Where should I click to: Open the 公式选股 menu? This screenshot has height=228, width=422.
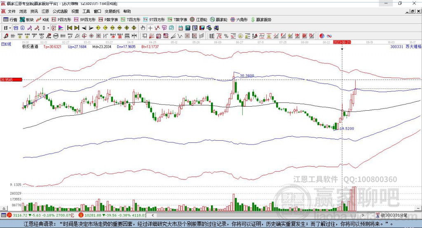pos(60,12)
